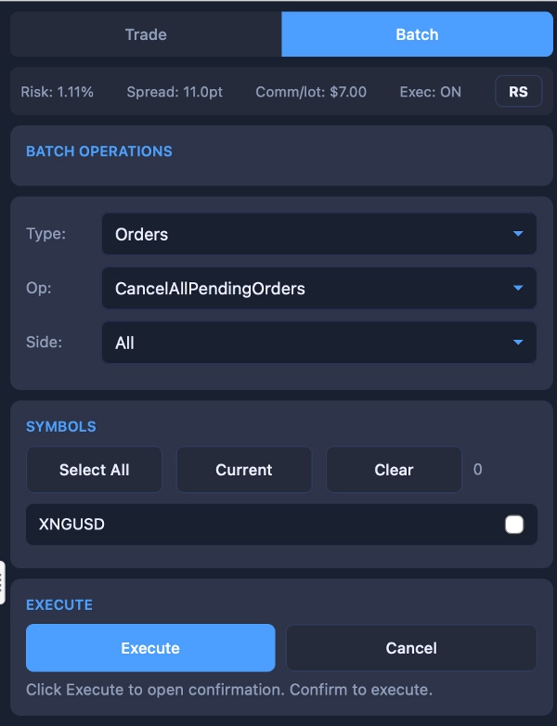The image size is (557, 726).
Task: Click the side panel drag handle
Action: (x=3, y=582)
